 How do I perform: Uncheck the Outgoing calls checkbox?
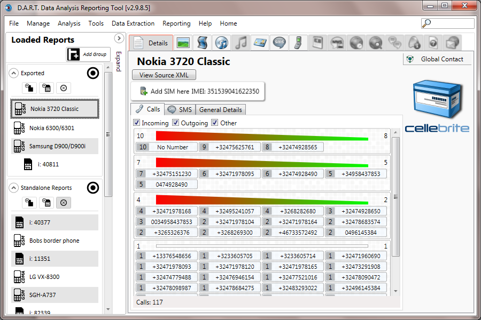176,123
